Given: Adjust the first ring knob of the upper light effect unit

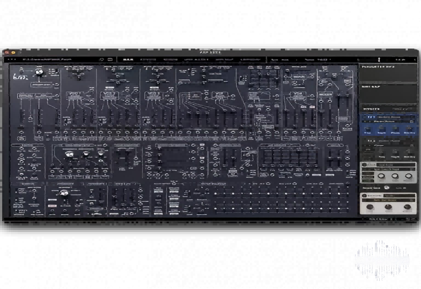Looking at the screenshot, I should point(381,176).
